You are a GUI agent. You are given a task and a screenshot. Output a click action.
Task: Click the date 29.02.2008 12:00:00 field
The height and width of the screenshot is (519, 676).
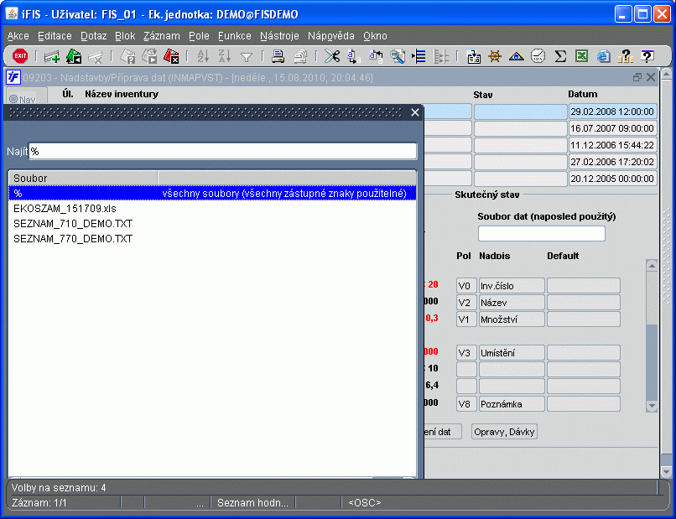(x=612, y=112)
